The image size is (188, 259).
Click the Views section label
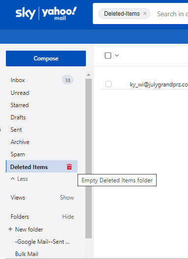tap(18, 198)
